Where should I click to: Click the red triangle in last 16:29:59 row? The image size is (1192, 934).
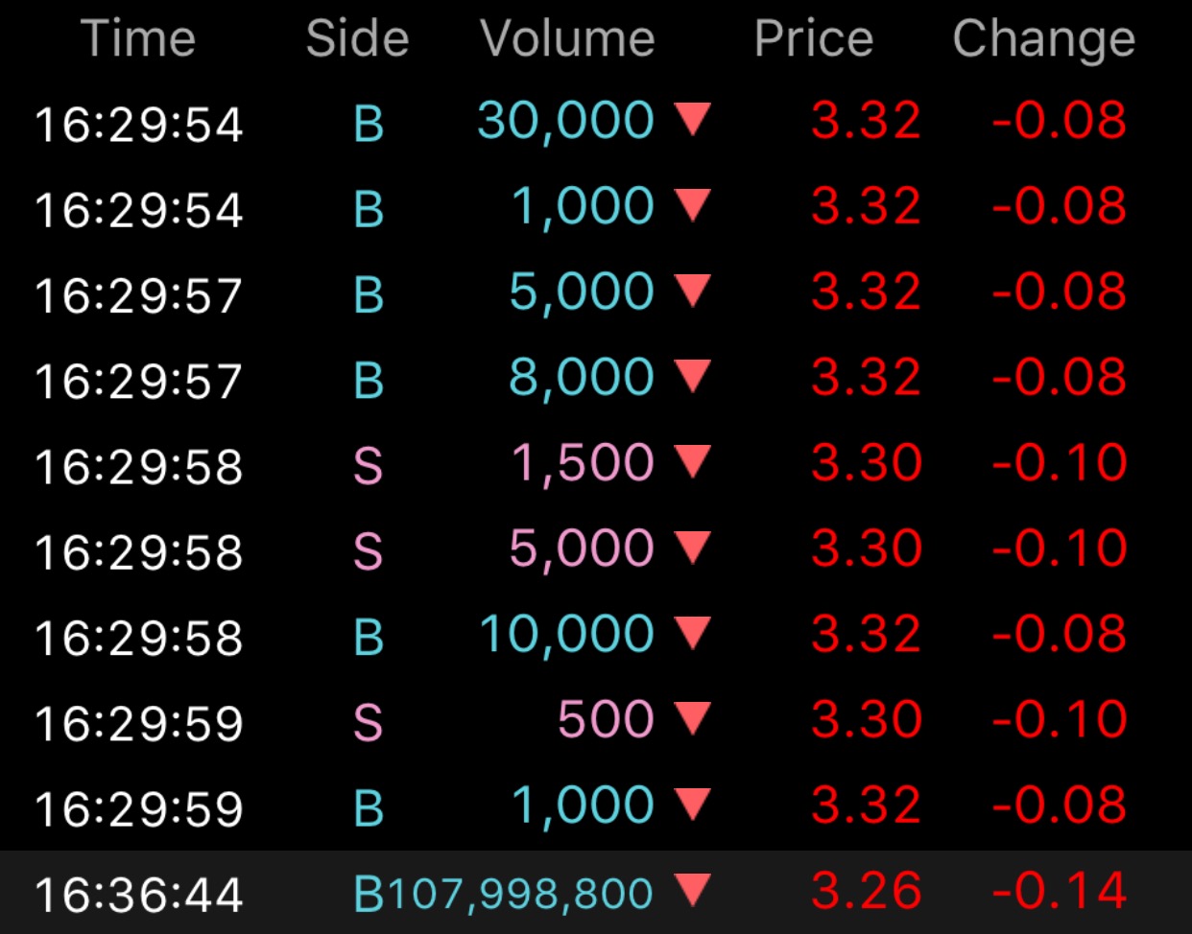tap(692, 804)
